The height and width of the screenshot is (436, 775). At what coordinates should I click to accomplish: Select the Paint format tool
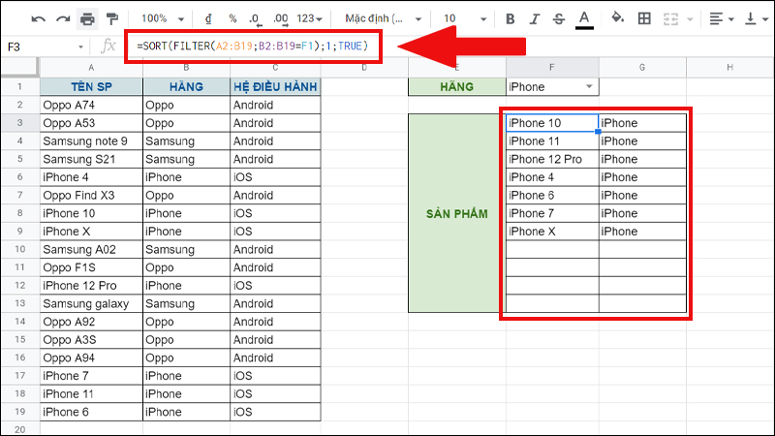click(112, 19)
